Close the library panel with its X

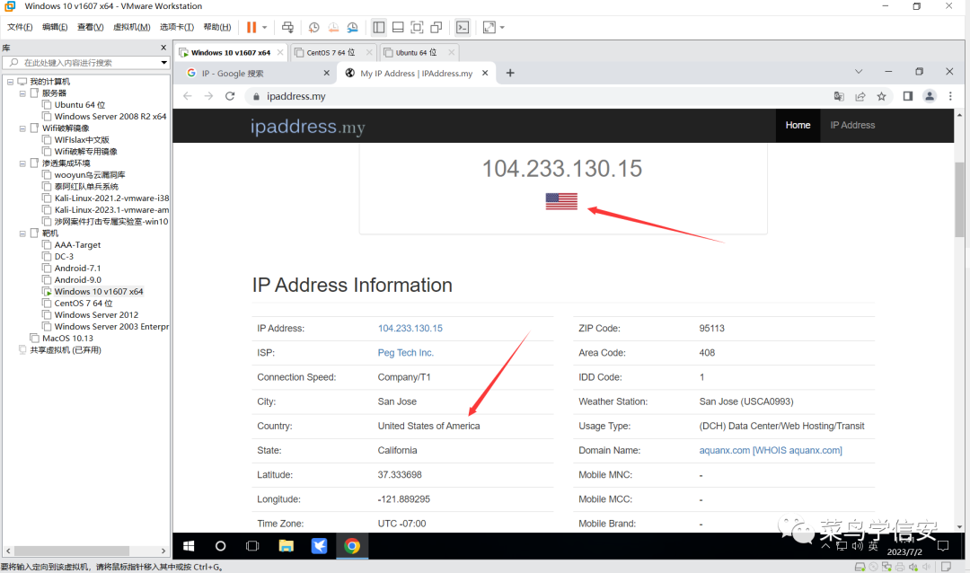point(163,48)
